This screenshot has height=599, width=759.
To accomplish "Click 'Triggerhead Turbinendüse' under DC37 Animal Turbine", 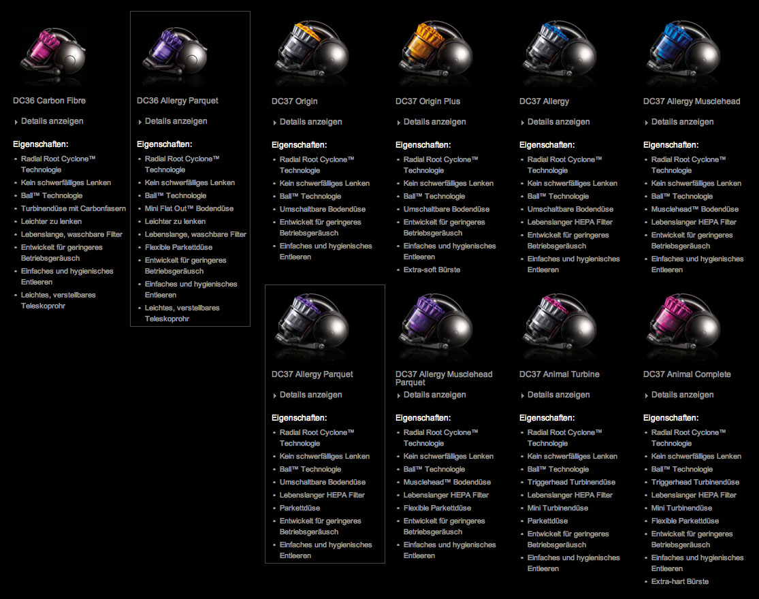I will [x=571, y=483].
